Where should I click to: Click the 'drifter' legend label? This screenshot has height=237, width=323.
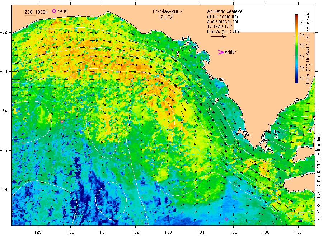230,52
